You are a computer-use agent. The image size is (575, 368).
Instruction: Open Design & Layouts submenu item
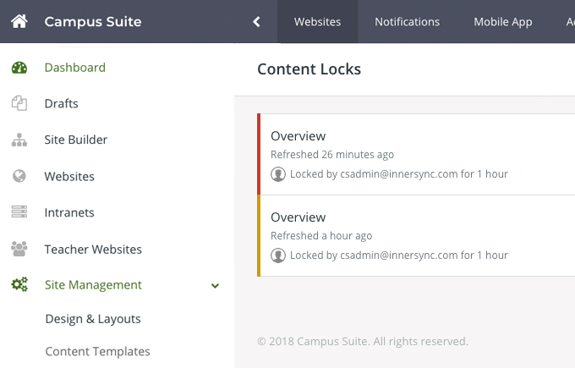93,319
